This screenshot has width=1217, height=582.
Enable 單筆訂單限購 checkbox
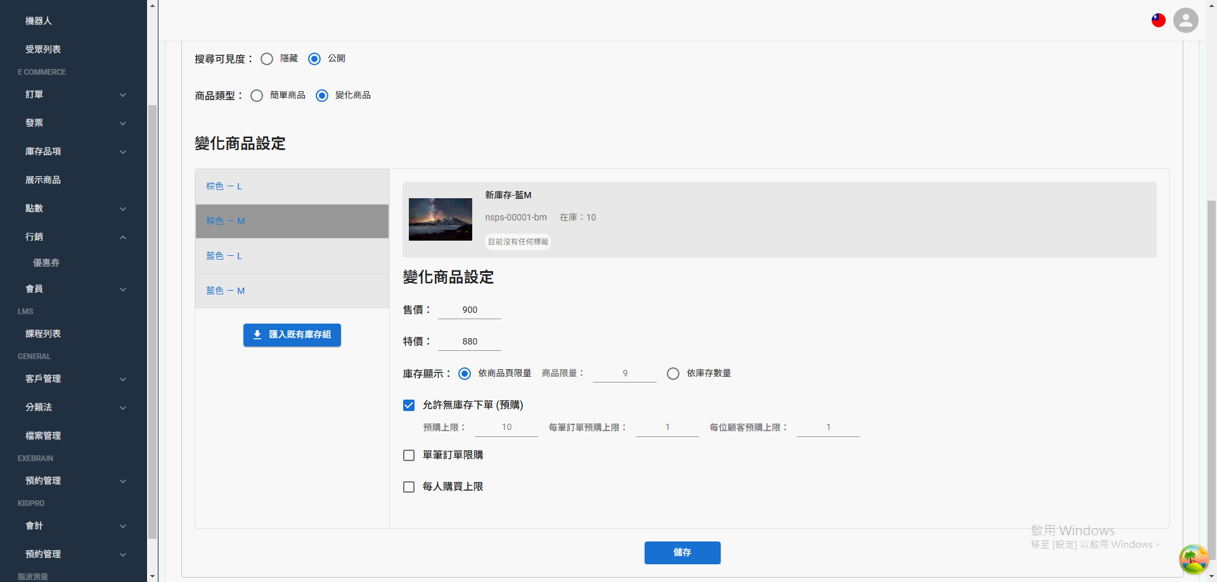(409, 455)
